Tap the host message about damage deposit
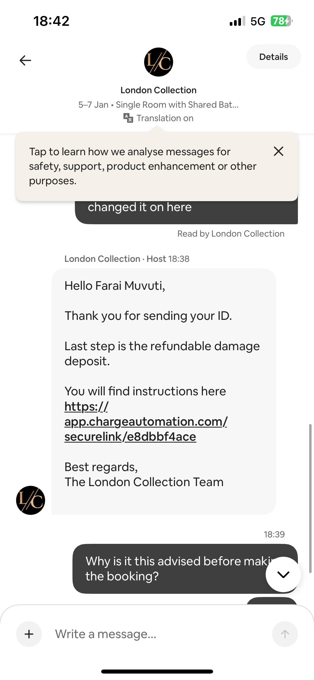This screenshot has height=680, width=314. pyautogui.click(x=162, y=353)
